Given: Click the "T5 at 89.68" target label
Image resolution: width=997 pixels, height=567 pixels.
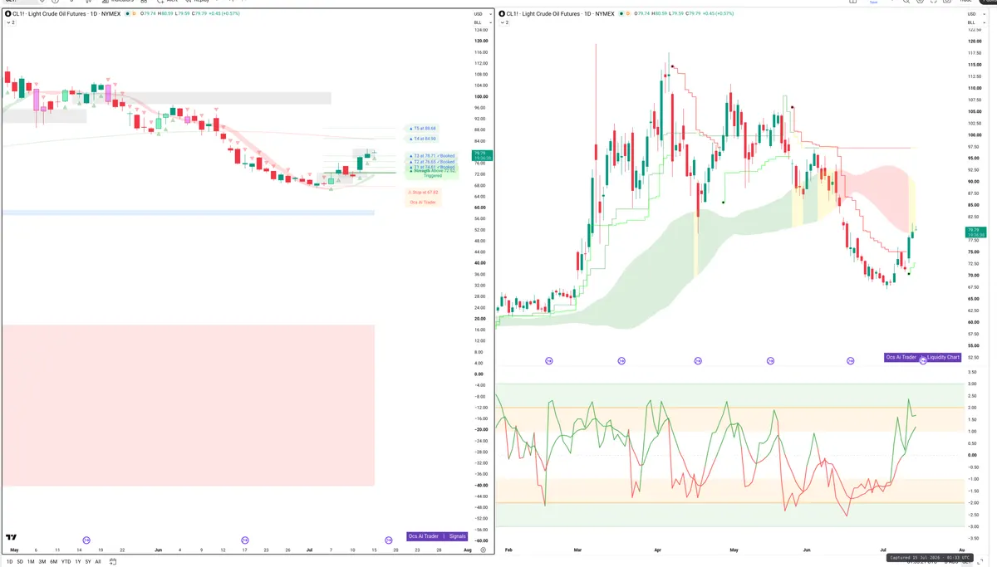Looking at the screenshot, I should click(x=423, y=129).
